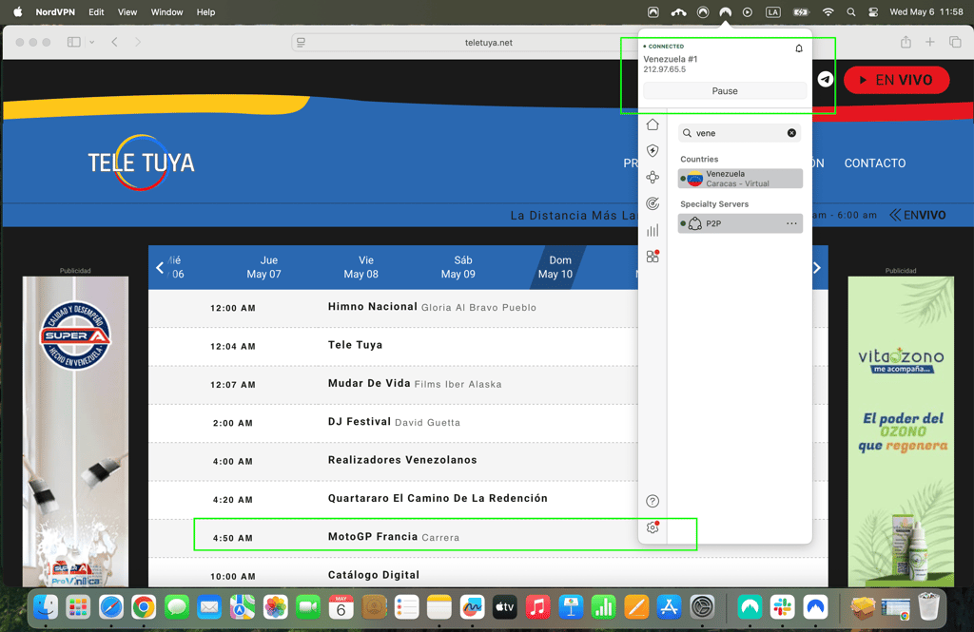Launch Google Chrome from the Dock
This screenshot has width=974, height=632.
(144, 607)
